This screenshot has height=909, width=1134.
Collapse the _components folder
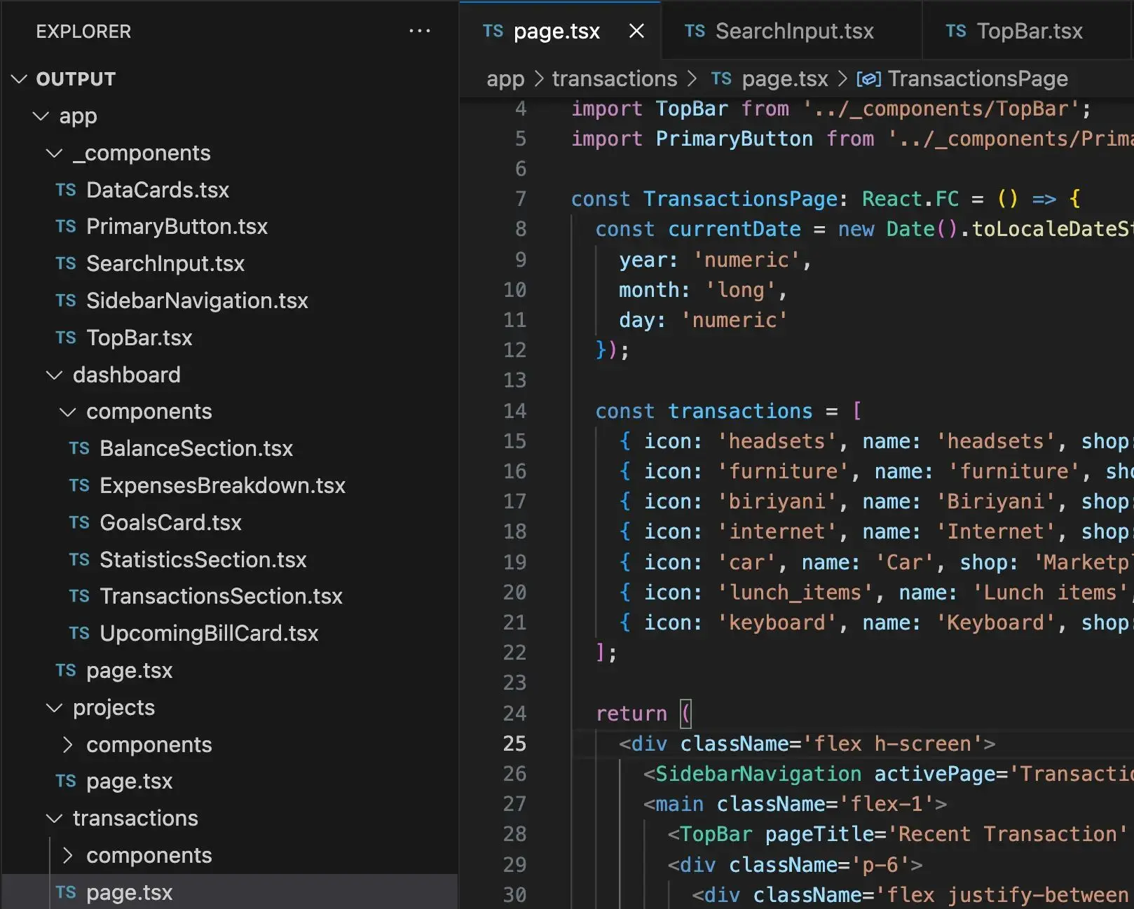(x=54, y=153)
